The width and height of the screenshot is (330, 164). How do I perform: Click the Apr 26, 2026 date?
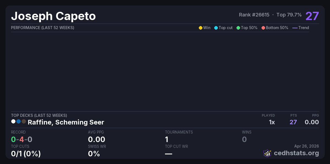[307, 146]
